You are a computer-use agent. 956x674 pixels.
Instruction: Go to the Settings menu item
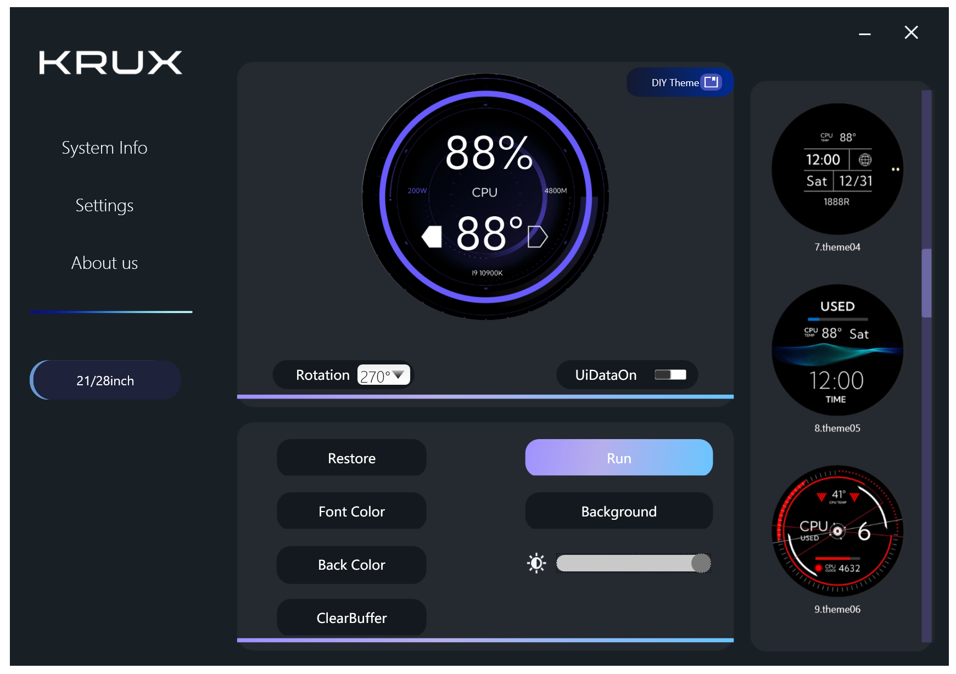coord(104,205)
